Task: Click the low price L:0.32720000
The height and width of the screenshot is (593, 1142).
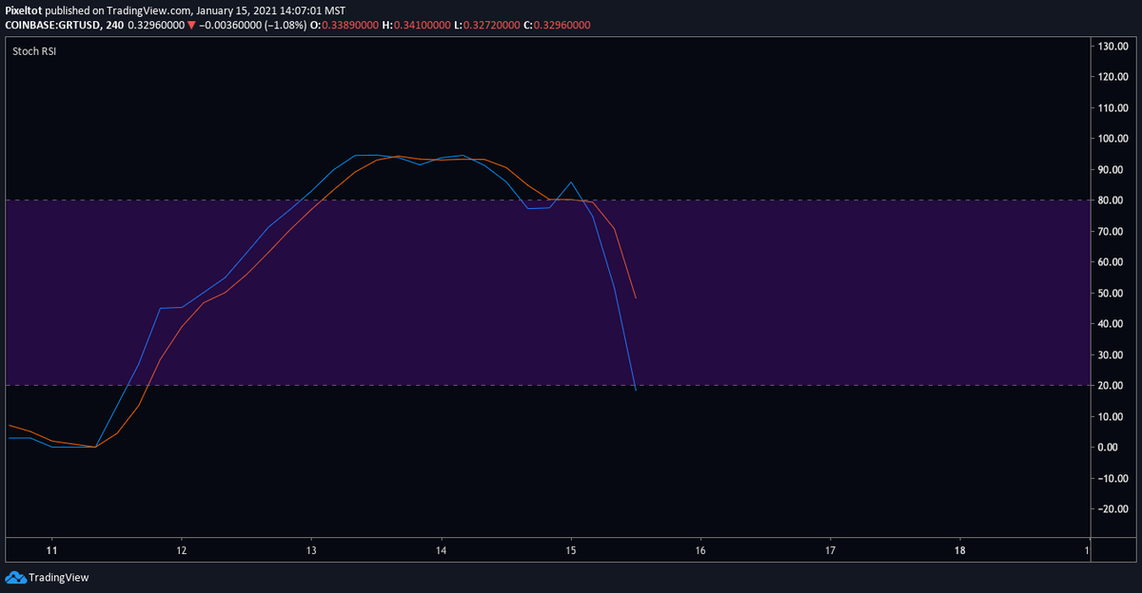Action: pyautogui.click(x=487, y=24)
